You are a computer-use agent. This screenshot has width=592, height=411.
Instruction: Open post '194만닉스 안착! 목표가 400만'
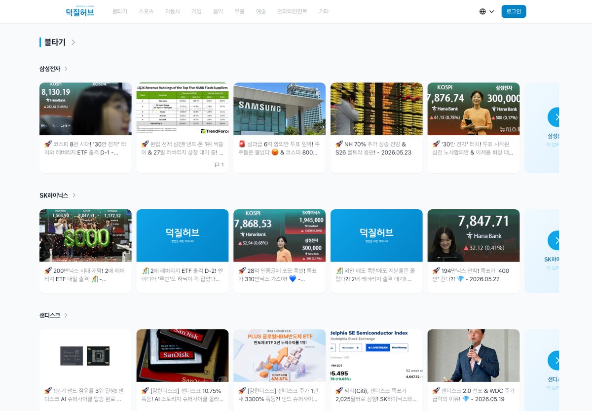474,275
